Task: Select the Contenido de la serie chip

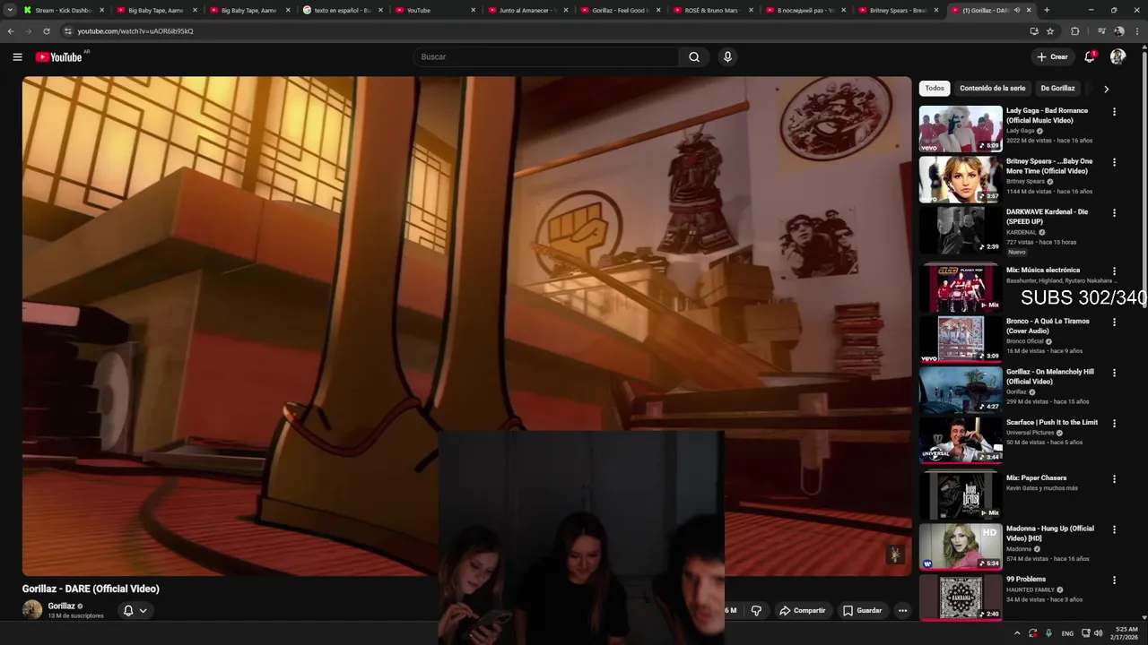Action: (x=992, y=89)
